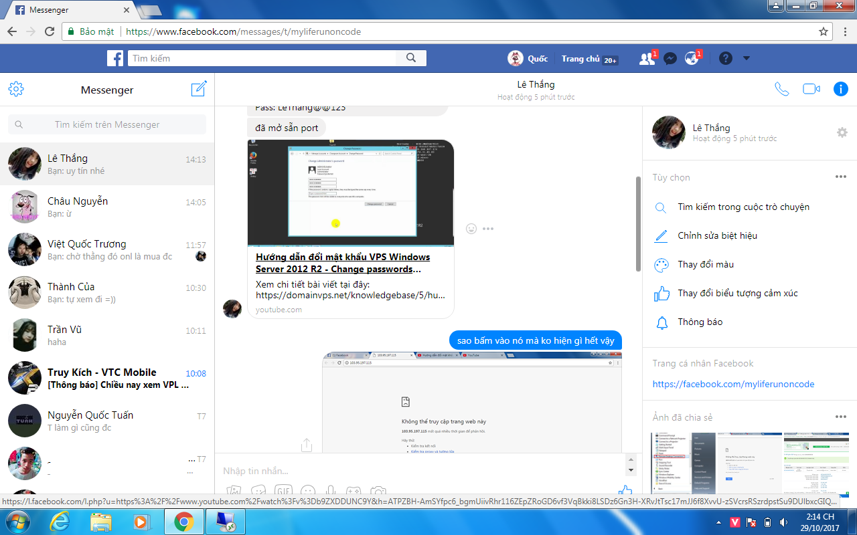This screenshot has width=857, height=535.
Task: Open Internet Explorer from taskbar
Action: click(59, 522)
